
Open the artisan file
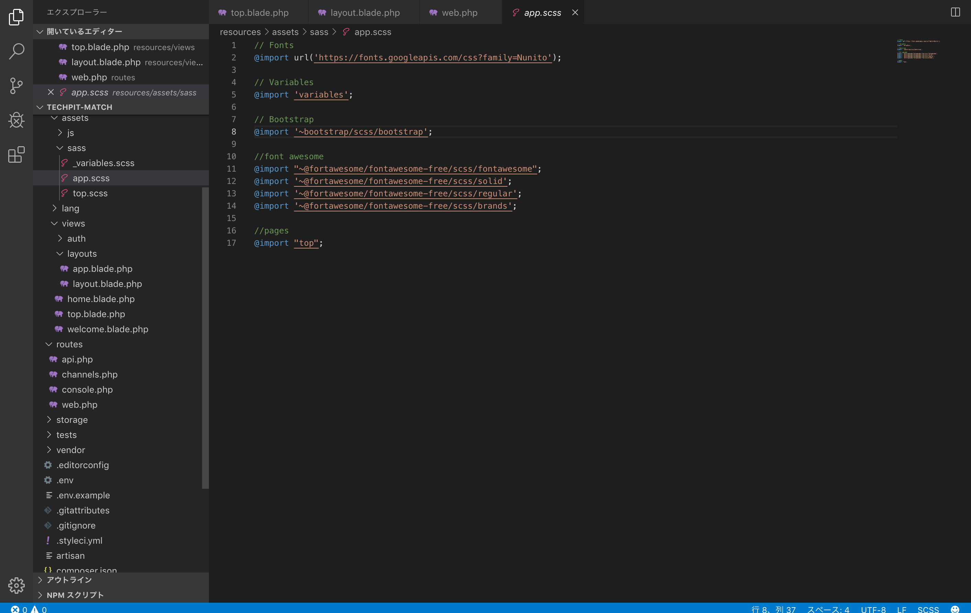[x=121, y=556]
